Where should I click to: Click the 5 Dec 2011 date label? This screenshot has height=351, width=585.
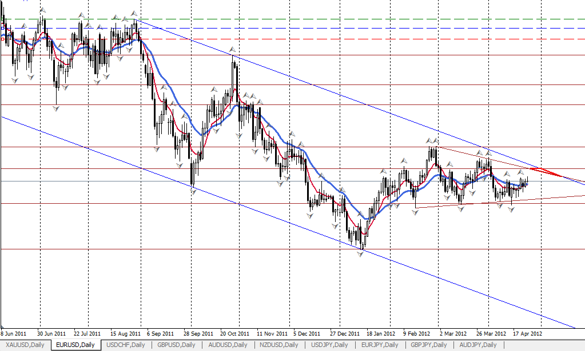(307, 333)
